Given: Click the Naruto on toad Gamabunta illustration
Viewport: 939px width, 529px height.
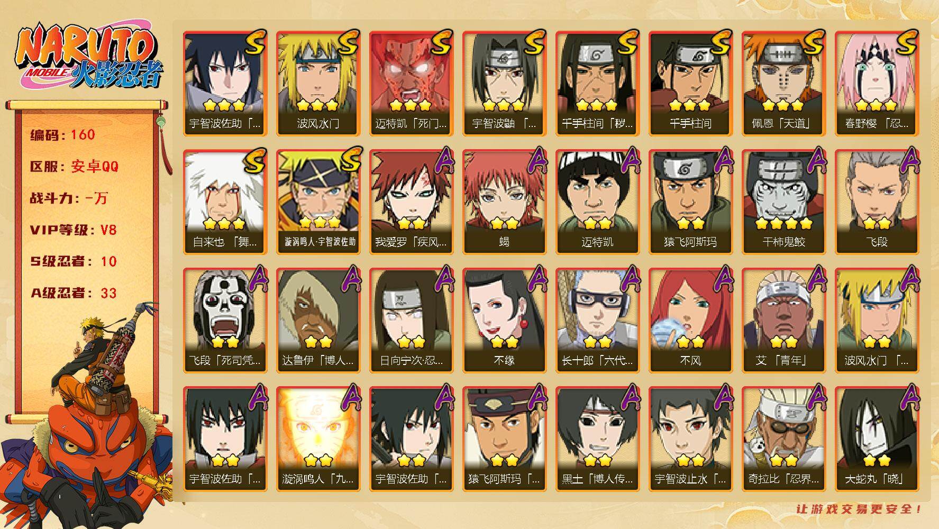Looking at the screenshot, I should [x=87, y=418].
